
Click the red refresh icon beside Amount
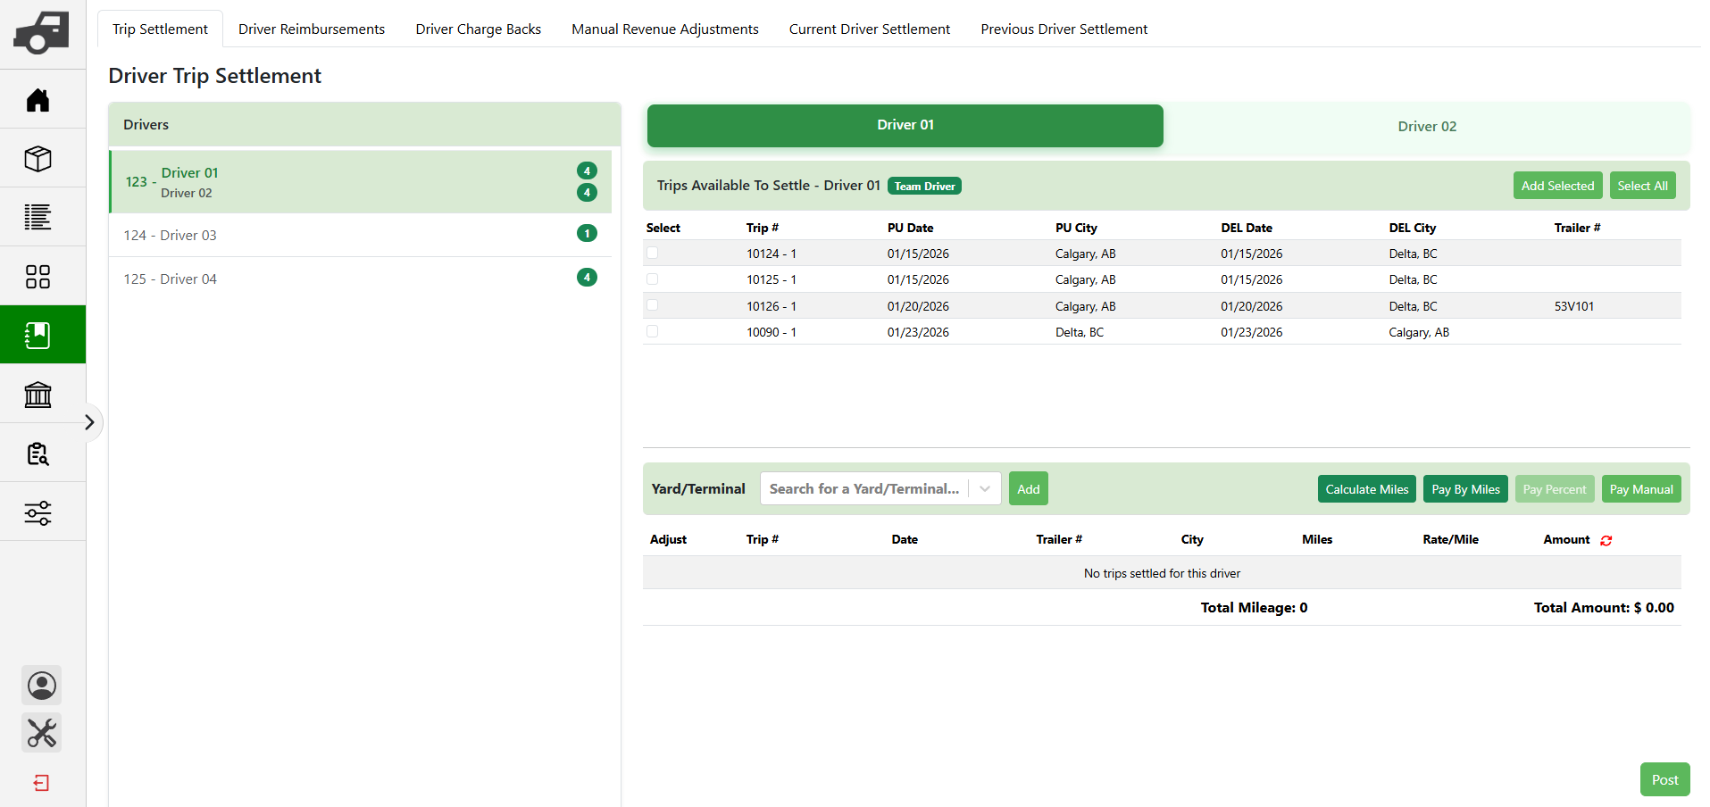(1606, 540)
